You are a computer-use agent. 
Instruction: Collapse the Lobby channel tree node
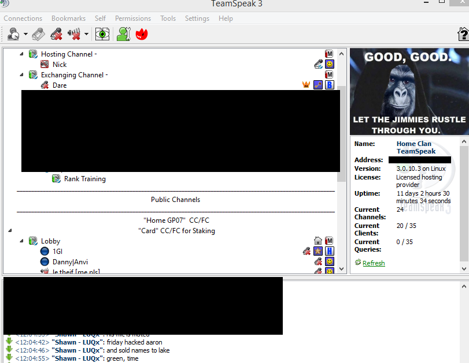21,241
